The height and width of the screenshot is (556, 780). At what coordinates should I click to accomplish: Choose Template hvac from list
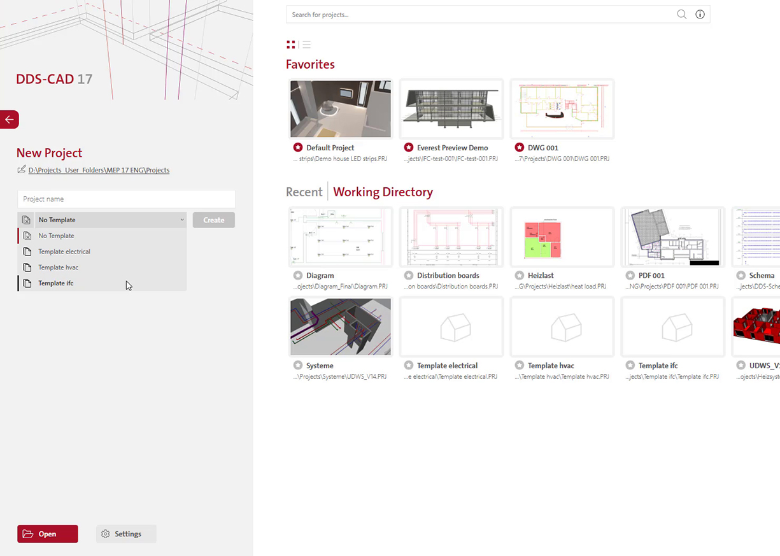pyautogui.click(x=102, y=267)
